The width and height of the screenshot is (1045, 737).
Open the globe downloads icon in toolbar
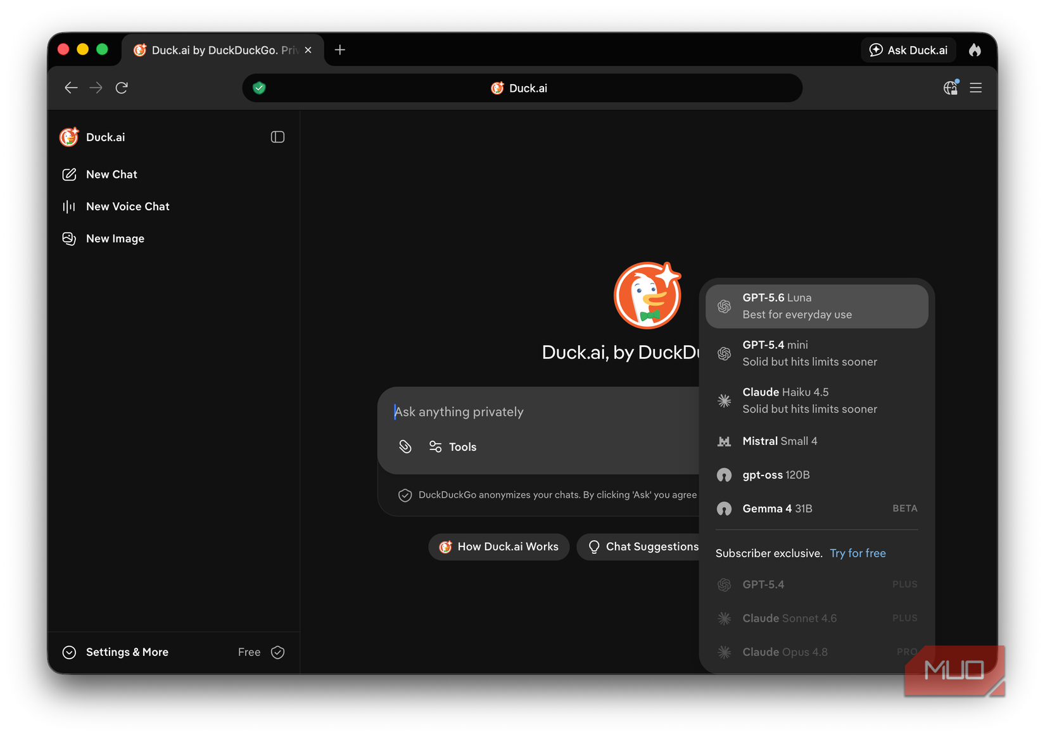coord(951,88)
